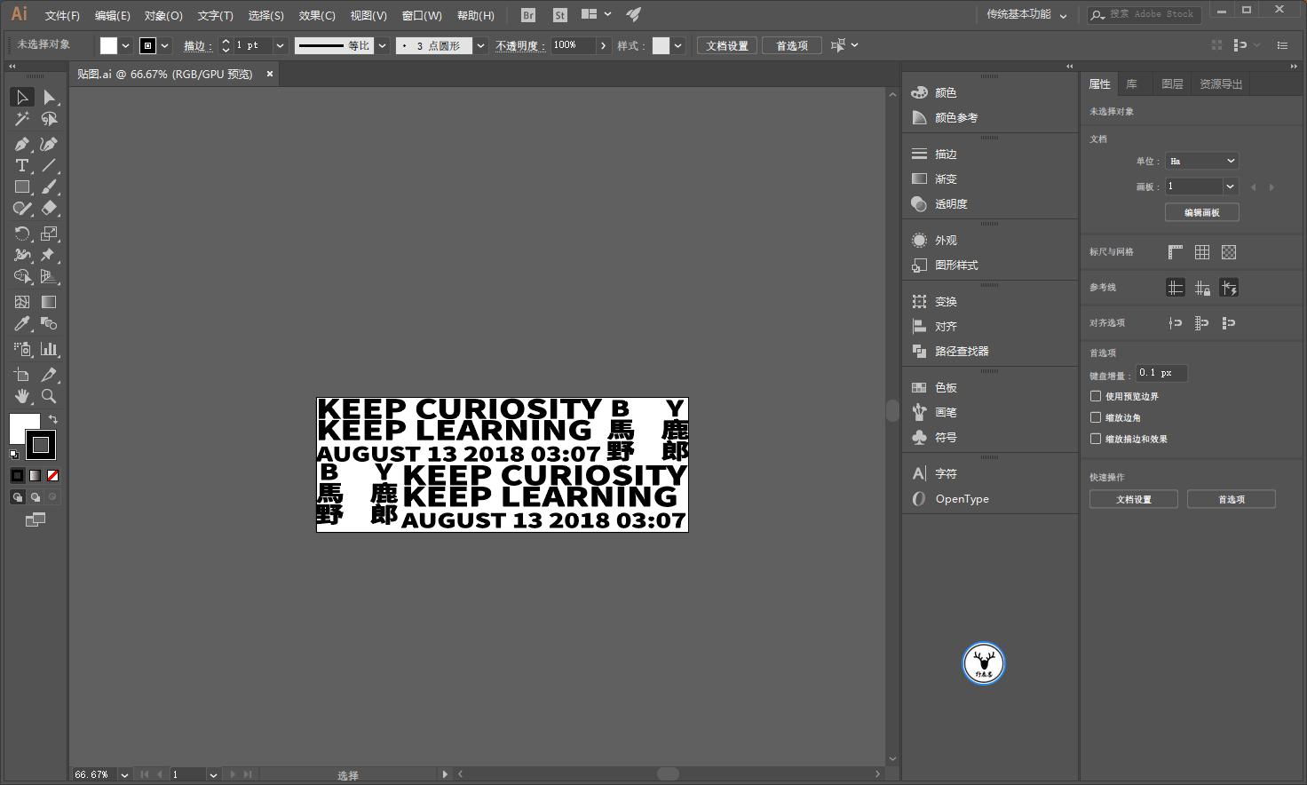The height and width of the screenshot is (785, 1307).
Task: Enable 缩放边角 checkbox
Action: 1096,417
